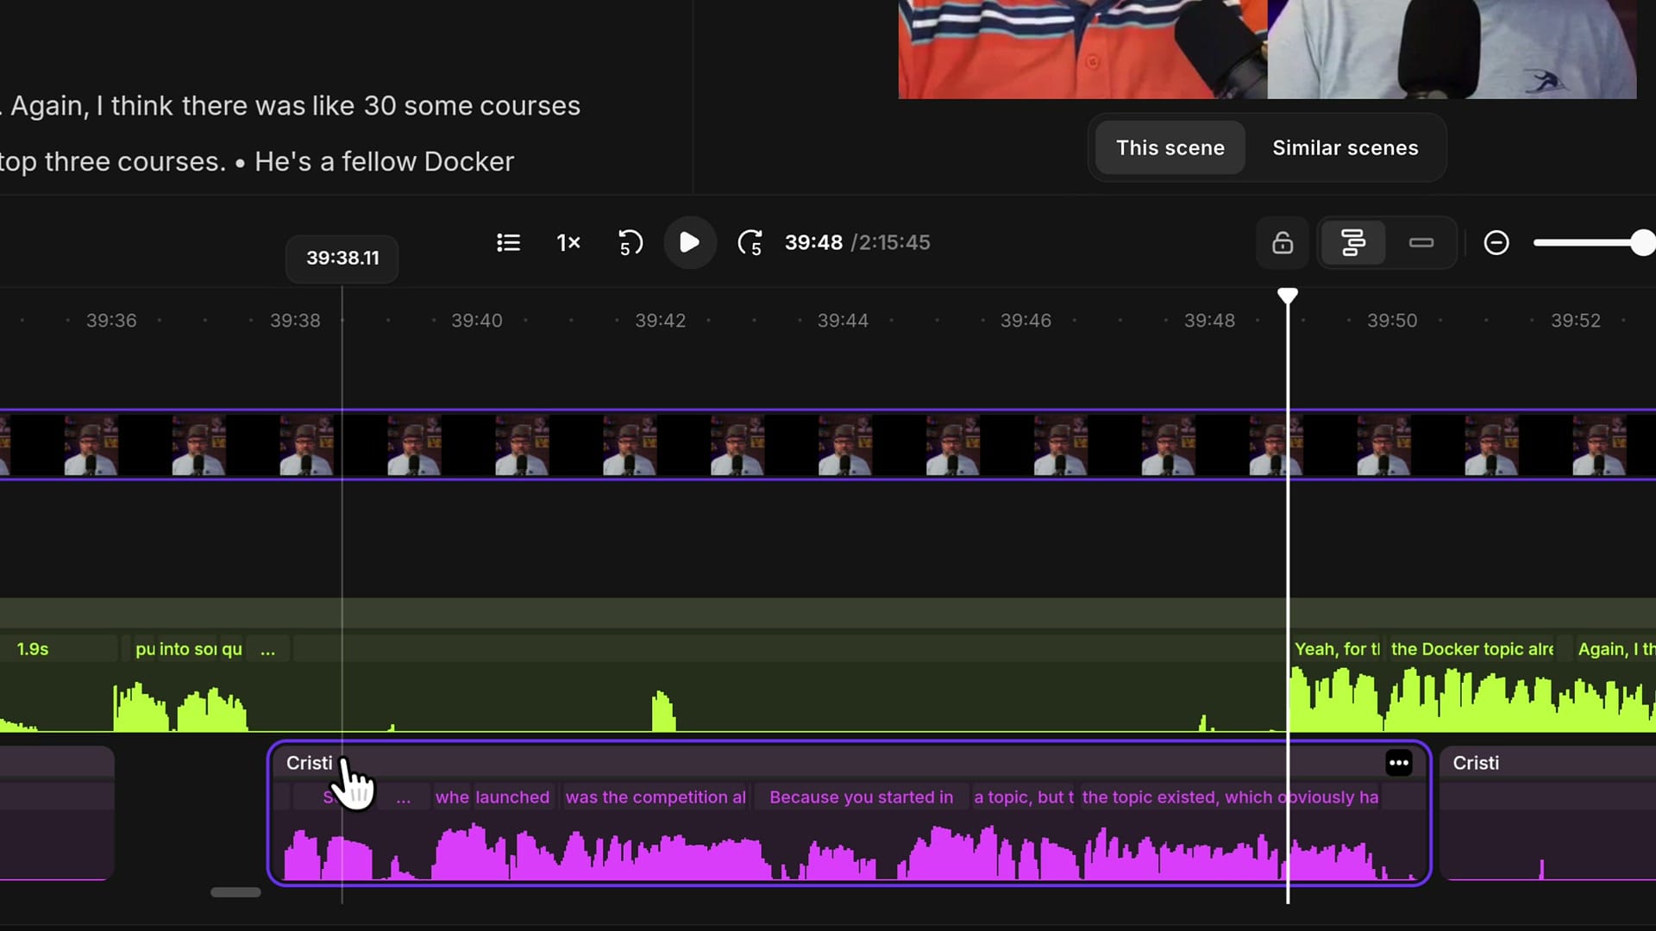This screenshot has width=1656, height=931.
Task: Select the multi-track timeline layout icon
Action: 1352,243
